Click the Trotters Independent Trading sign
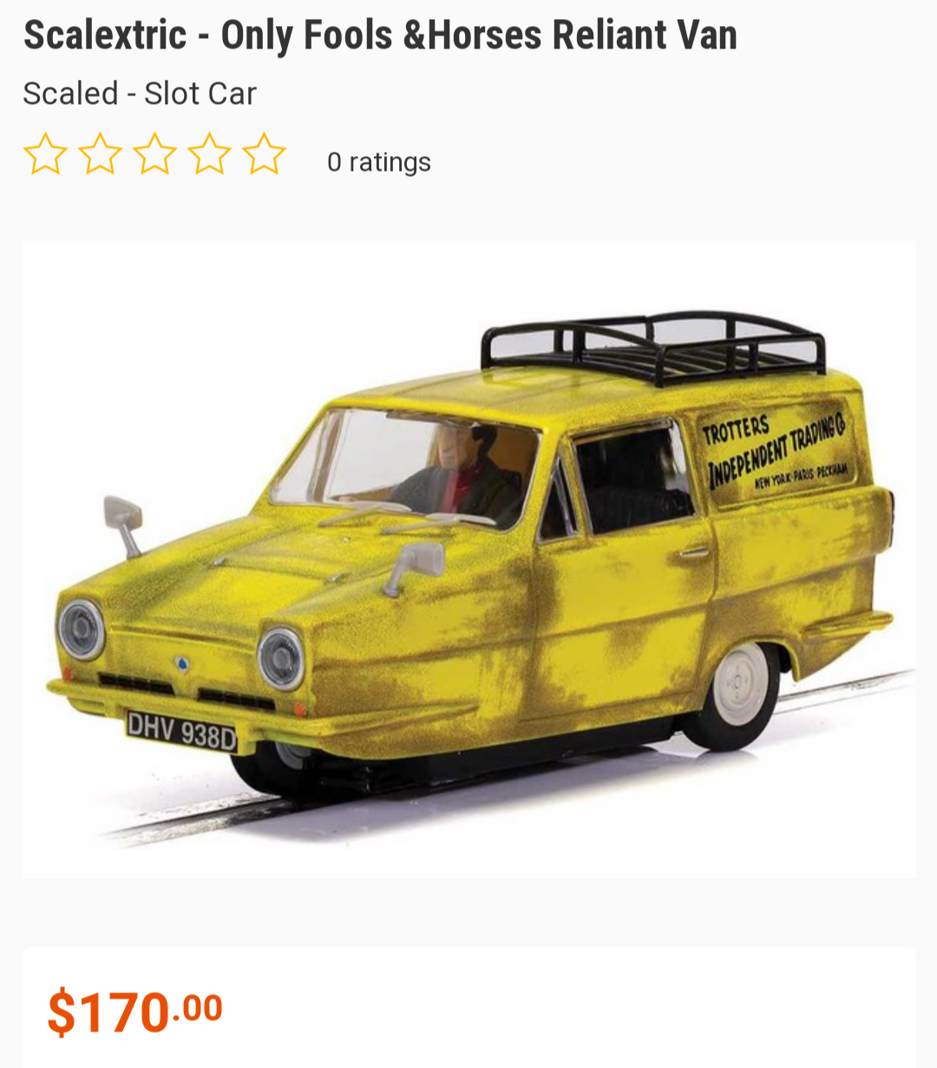This screenshot has height=1068, width=937. 775,451
